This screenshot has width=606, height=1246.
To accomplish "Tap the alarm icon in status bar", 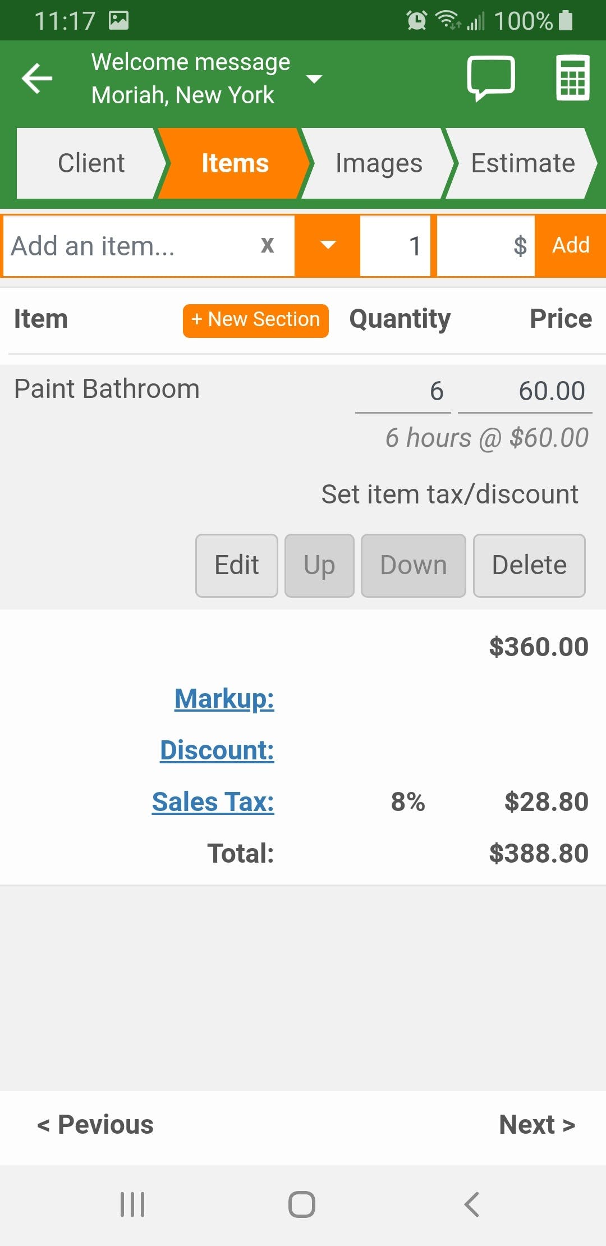I will click(x=416, y=21).
